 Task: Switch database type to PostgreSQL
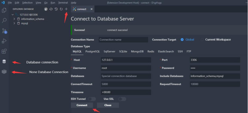click(x=93, y=52)
